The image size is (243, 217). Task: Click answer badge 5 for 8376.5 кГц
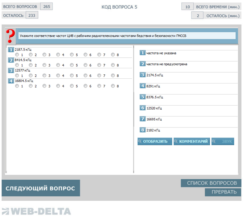(143, 97)
